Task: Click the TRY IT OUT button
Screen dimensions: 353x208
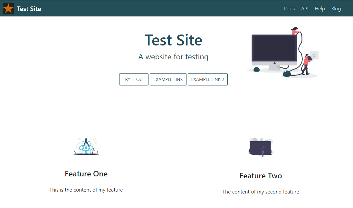Action: pyautogui.click(x=134, y=79)
